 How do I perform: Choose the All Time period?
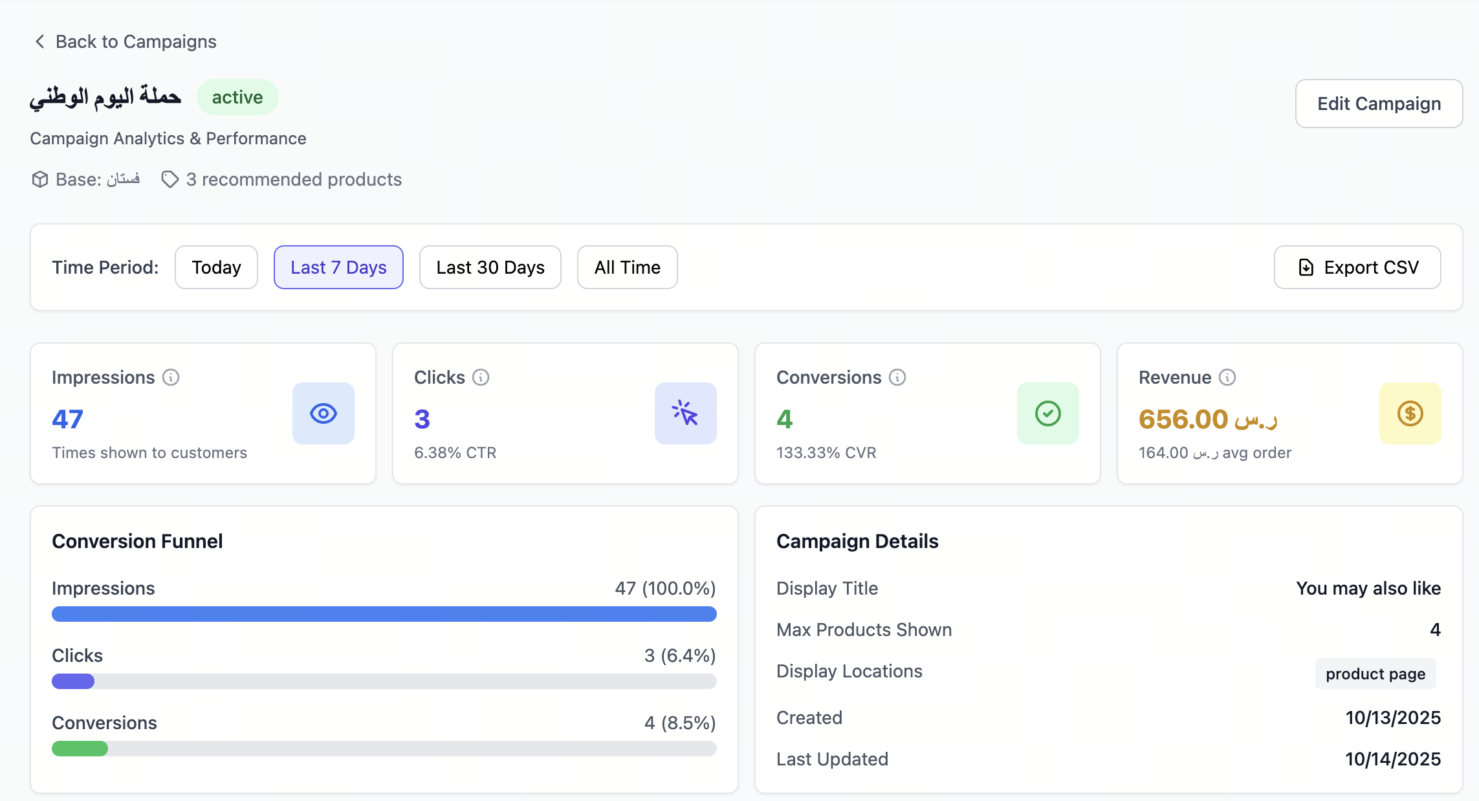(627, 267)
